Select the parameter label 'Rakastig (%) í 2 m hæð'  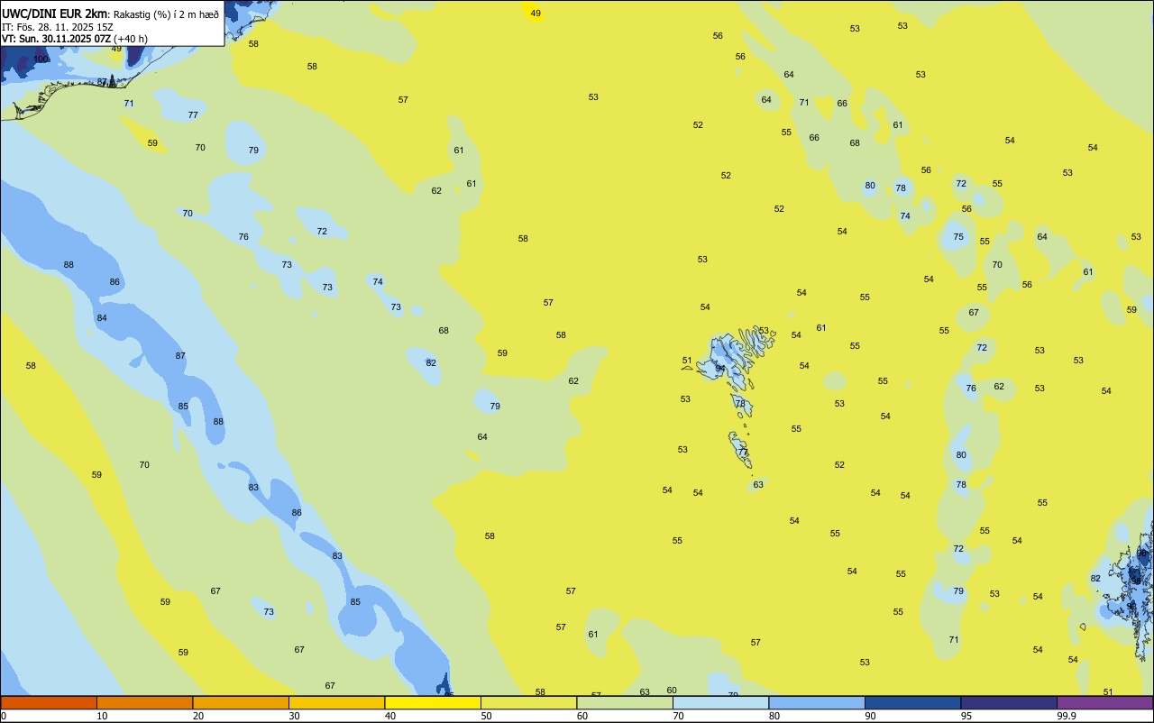[x=166, y=14]
